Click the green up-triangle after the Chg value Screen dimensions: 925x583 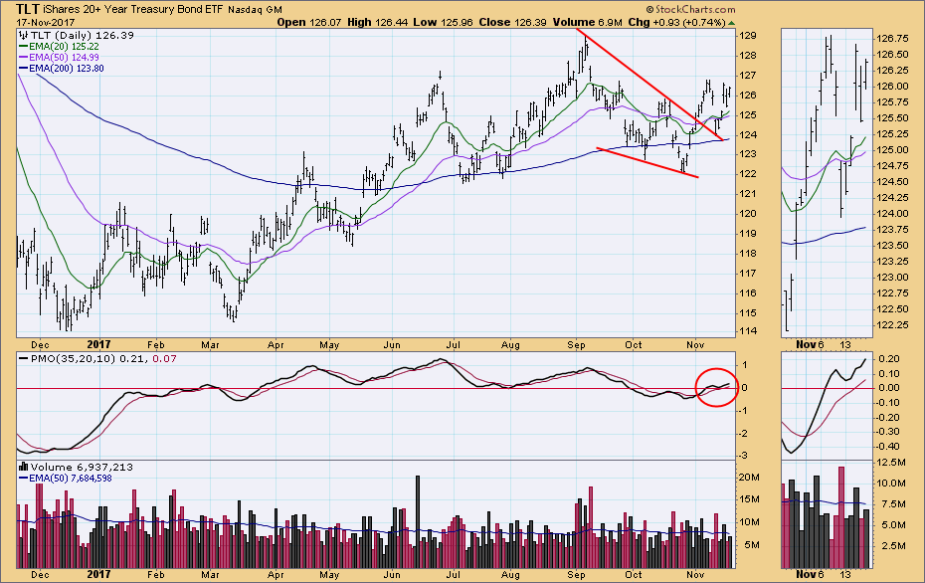point(731,23)
